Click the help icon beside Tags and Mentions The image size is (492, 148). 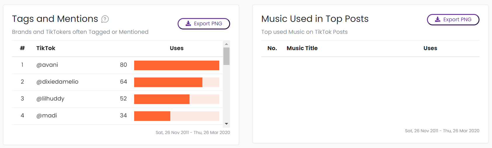click(x=105, y=19)
